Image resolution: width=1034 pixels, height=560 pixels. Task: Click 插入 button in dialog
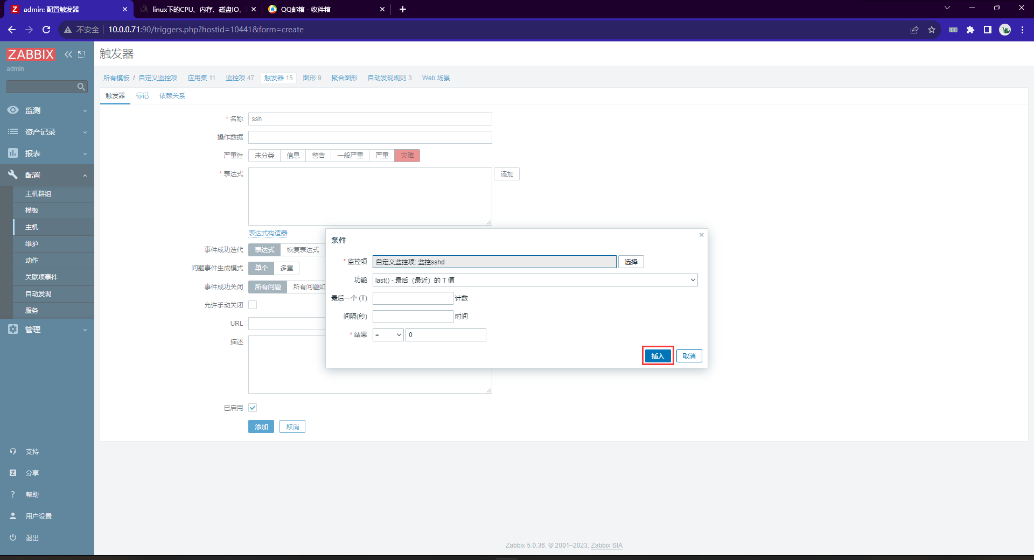tap(658, 356)
